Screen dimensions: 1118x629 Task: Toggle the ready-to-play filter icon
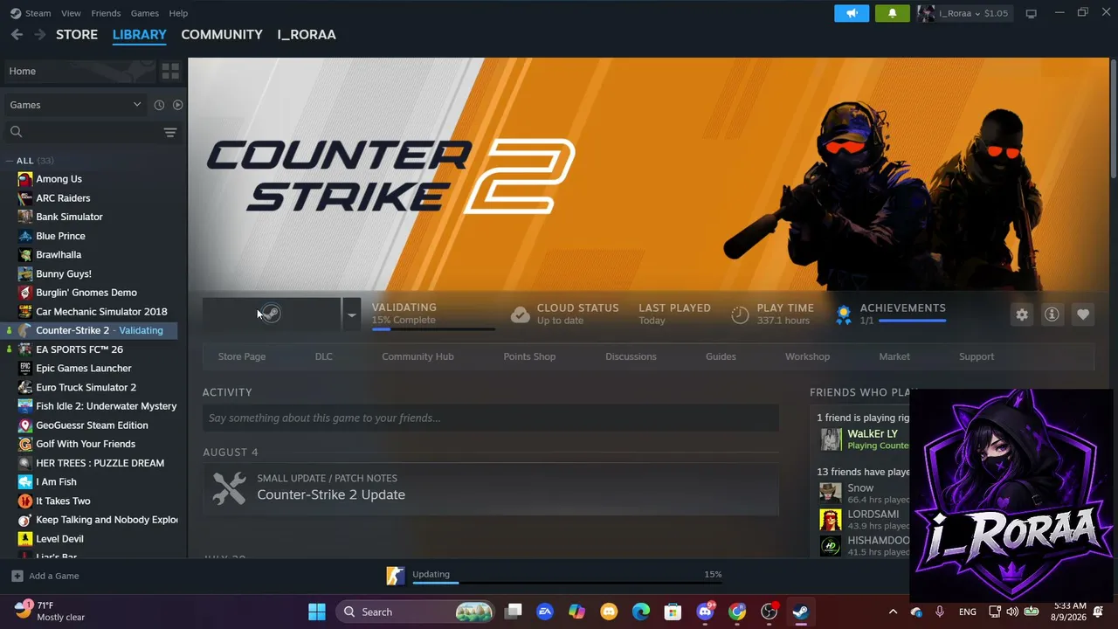(177, 105)
